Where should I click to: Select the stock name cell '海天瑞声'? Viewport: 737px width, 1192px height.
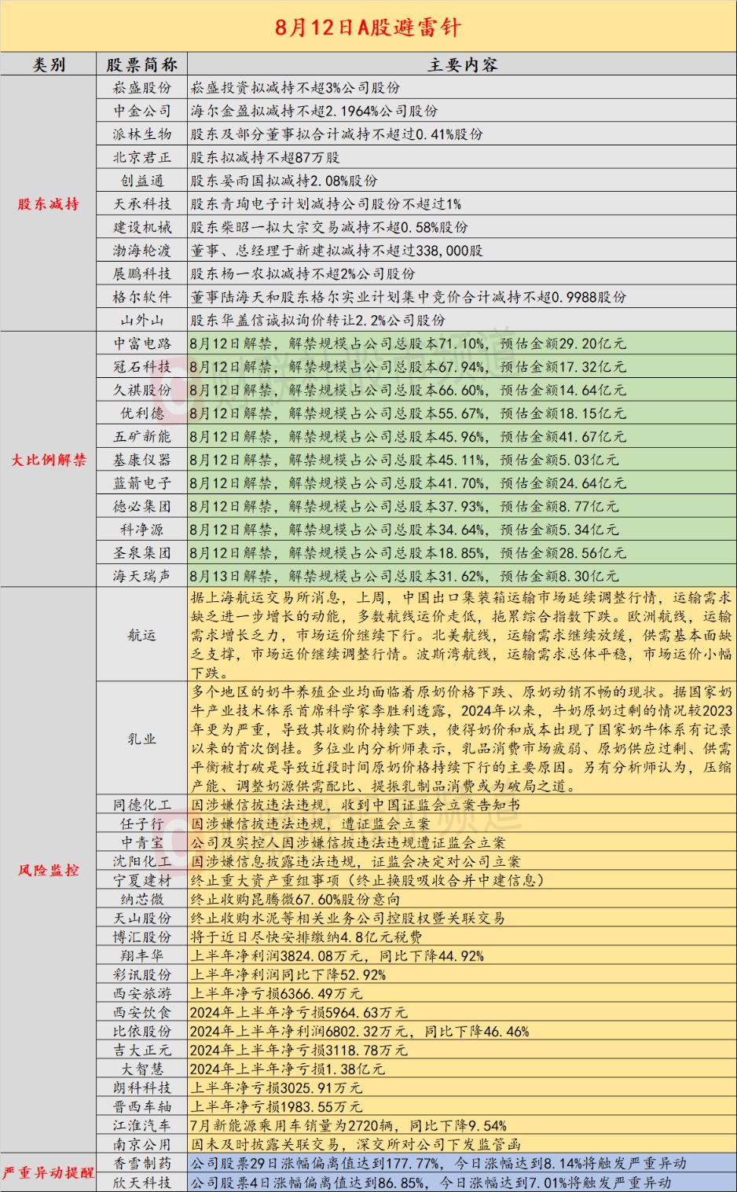click(x=141, y=576)
